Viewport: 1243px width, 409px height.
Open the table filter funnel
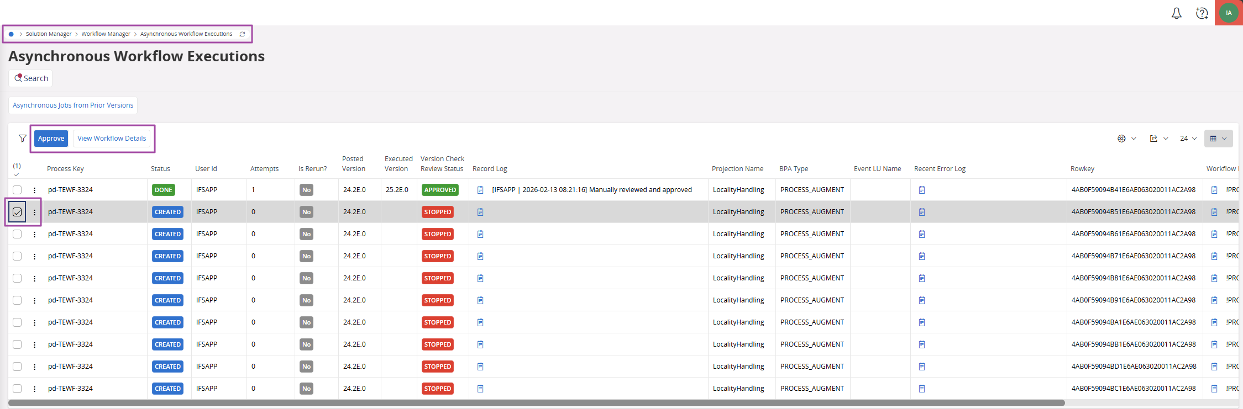tap(23, 139)
